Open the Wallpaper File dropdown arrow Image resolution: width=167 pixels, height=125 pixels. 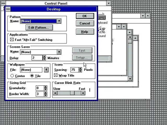(46, 70)
